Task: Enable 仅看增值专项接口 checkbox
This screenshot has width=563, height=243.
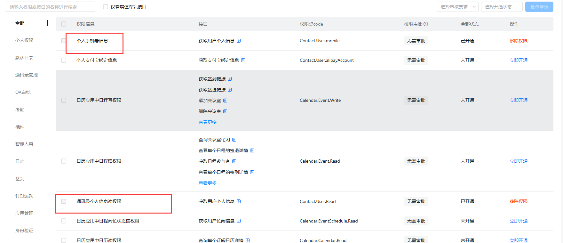Action: [x=106, y=7]
